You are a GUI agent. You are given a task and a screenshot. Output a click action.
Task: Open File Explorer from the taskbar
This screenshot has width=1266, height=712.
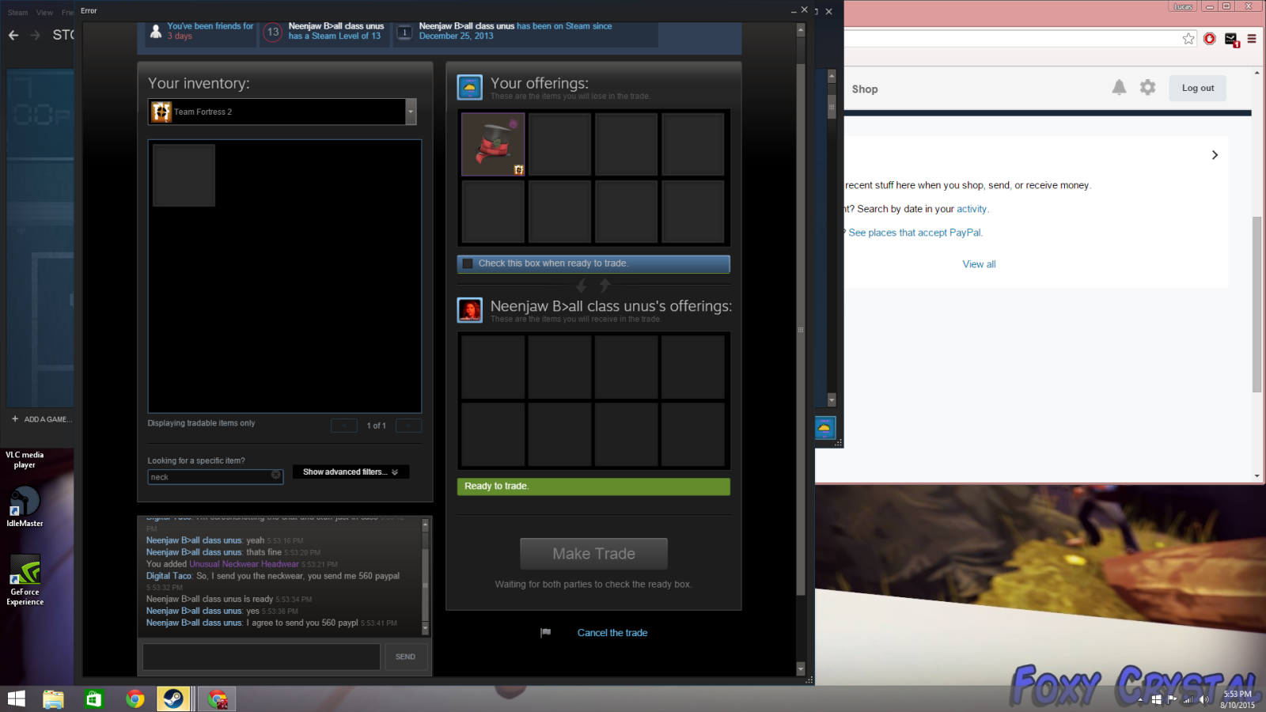[53, 699]
